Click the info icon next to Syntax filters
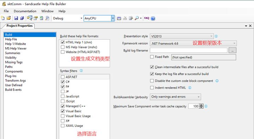Screen dimensions: 254x139 click(81, 71)
